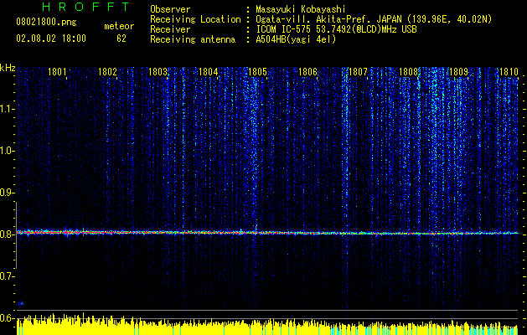Click the 02.08.02 18:00 timestamp
The height and width of the screenshot is (335, 527).
[51, 39]
